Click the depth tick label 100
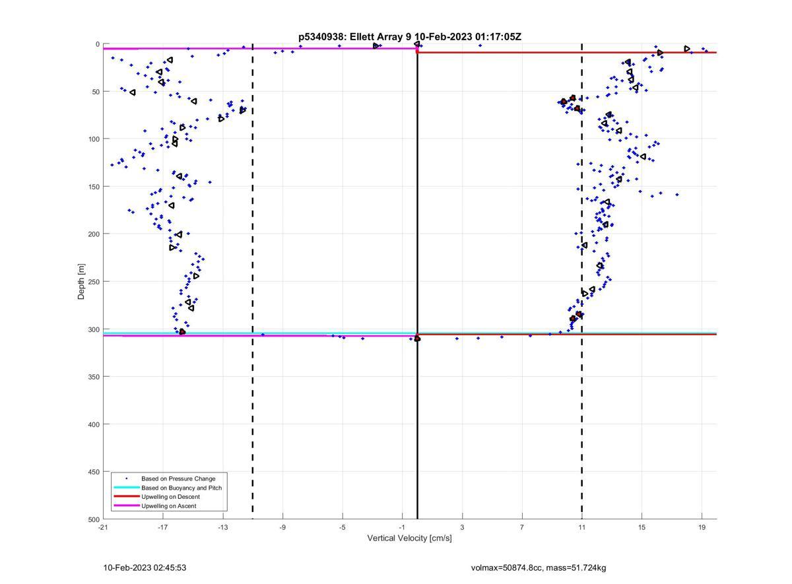Image resolution: width=792 pixels, height=584 pixels. pyautogui.click(x=94, y=139)
